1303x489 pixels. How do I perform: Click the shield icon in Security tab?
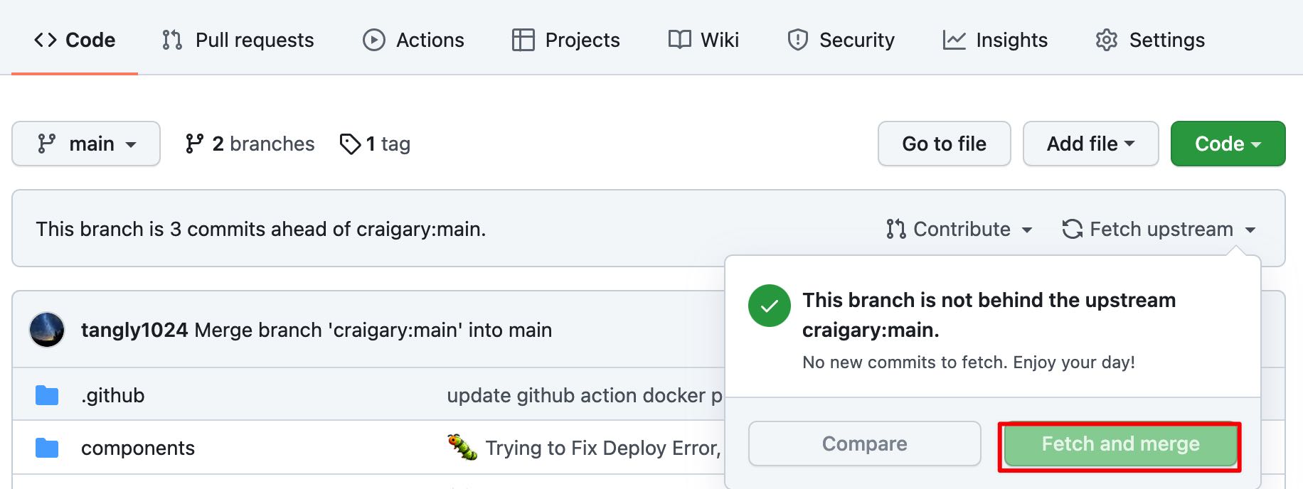(798, 40)
